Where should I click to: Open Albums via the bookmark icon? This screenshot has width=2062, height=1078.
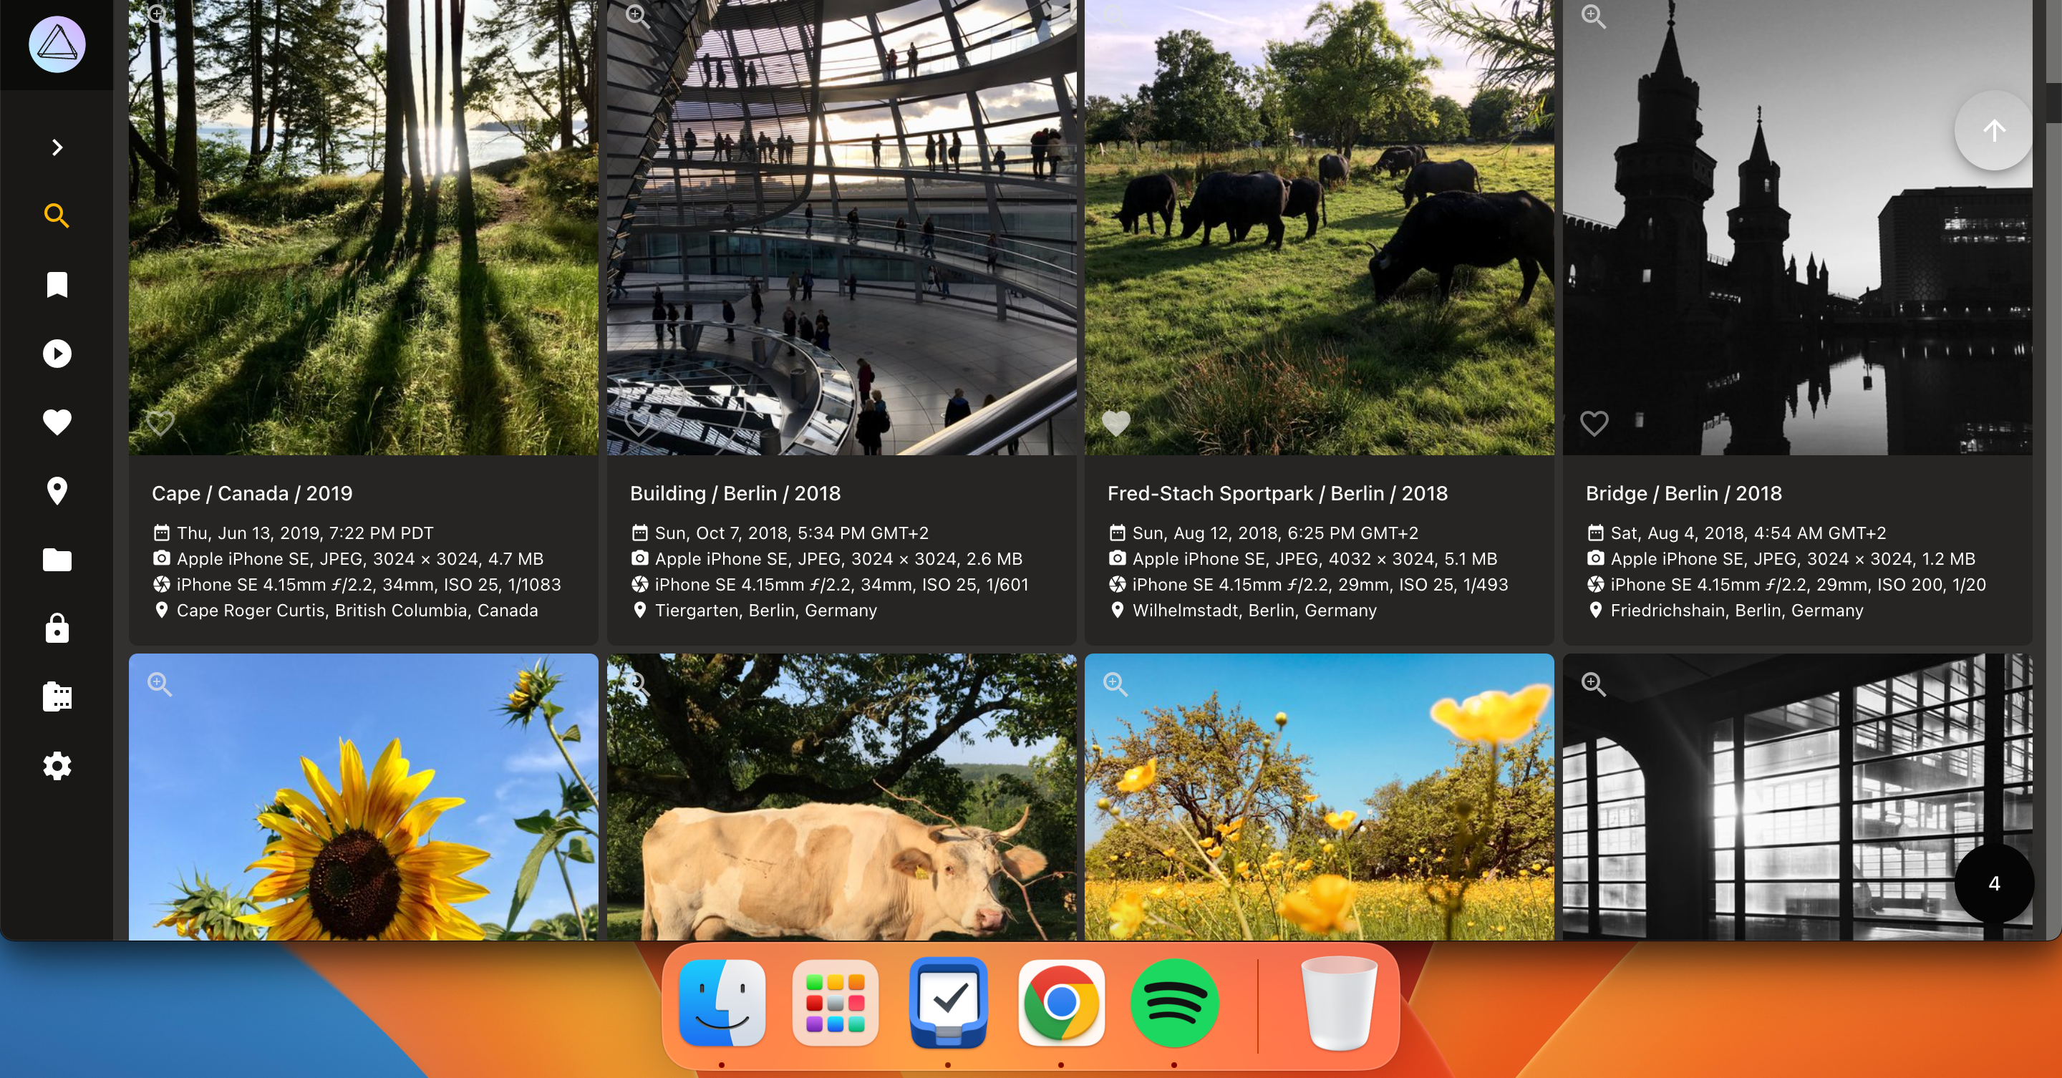56,284
